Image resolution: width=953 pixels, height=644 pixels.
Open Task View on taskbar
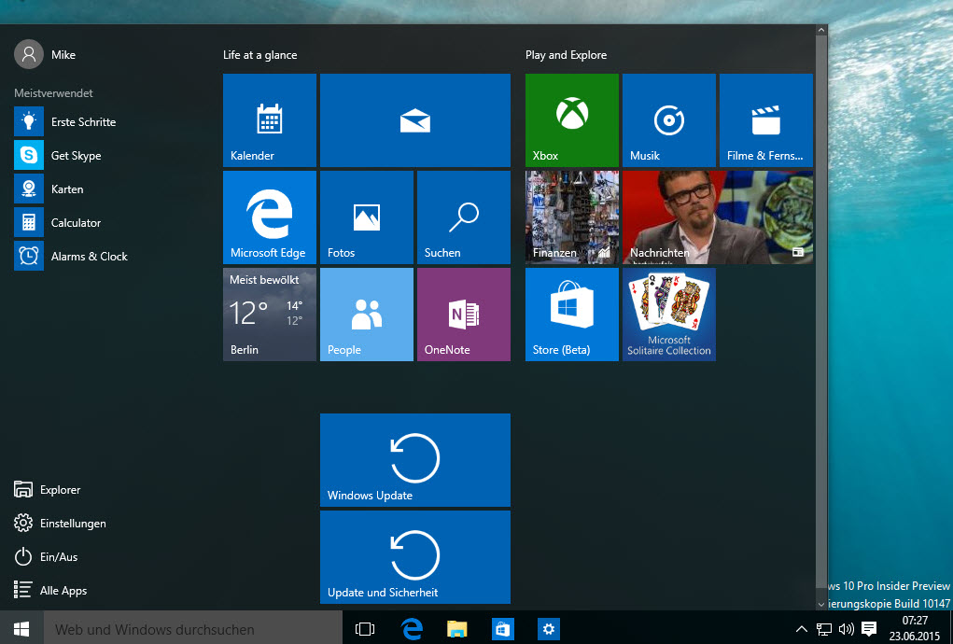(x=365, y=629)
